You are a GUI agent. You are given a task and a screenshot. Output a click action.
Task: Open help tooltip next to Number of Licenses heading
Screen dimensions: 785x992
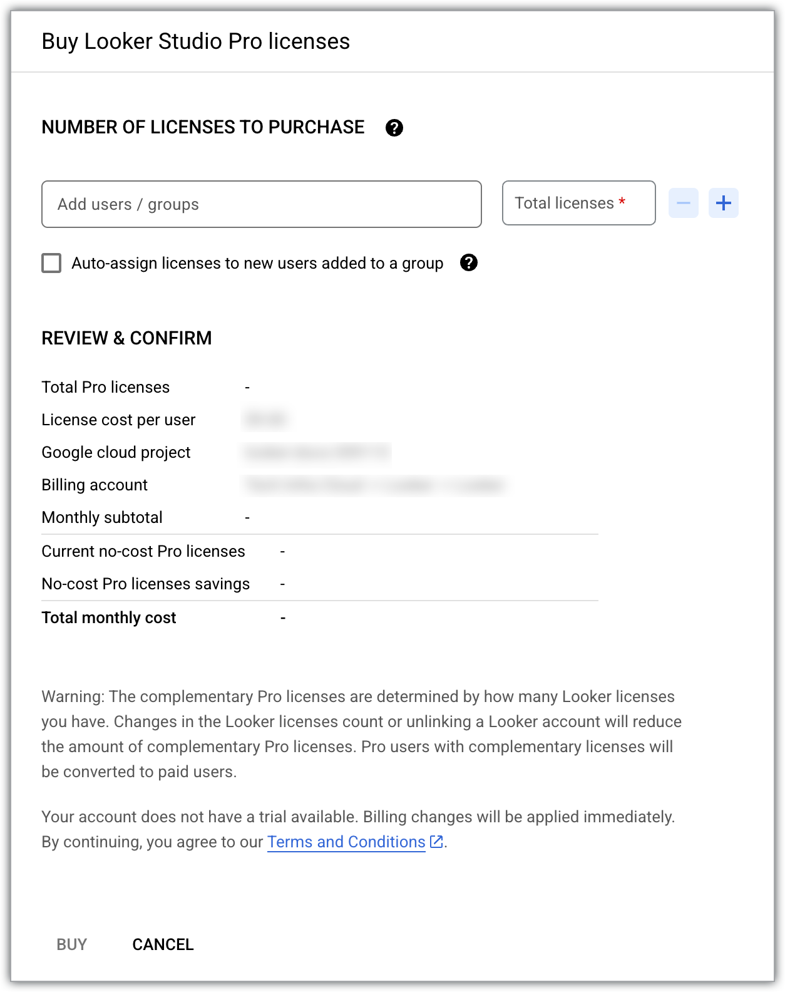[394, 128]
